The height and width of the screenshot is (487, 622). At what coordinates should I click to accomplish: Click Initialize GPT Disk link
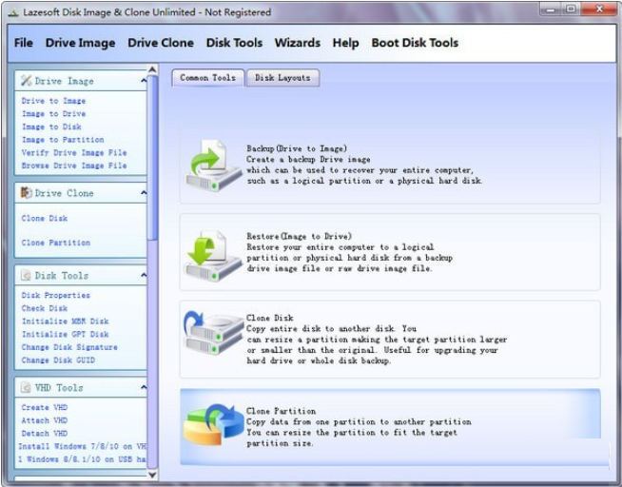[65, 334]
